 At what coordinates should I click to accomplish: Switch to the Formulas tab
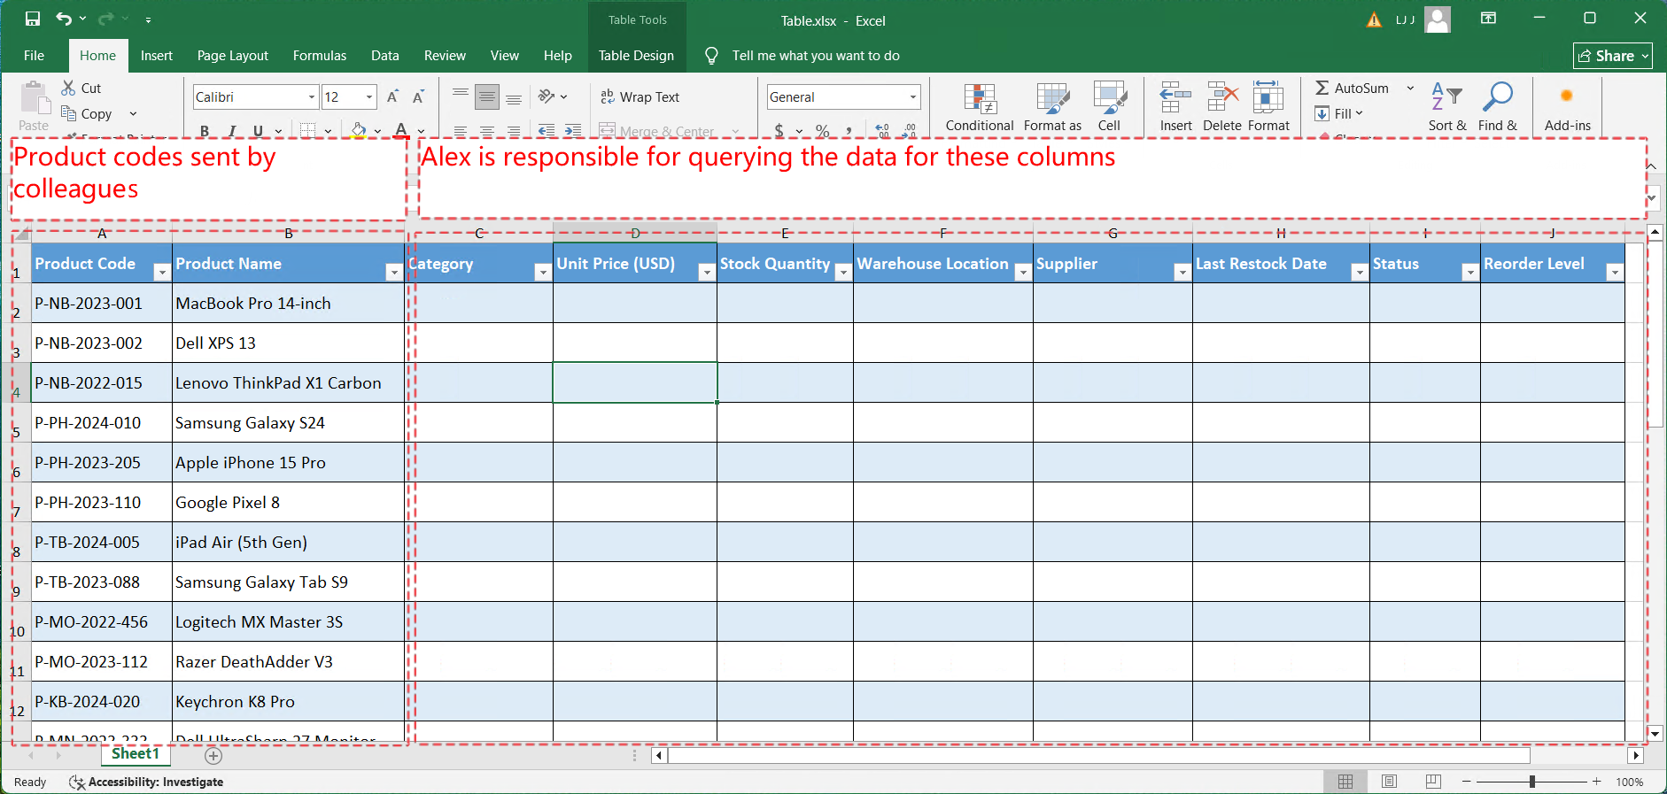click(320, 55)
